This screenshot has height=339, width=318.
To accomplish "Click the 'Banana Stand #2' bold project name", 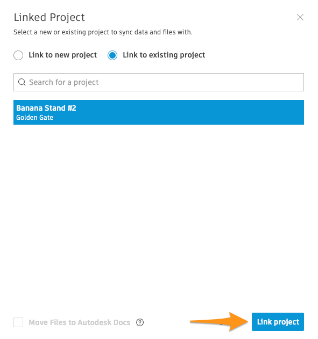I will pos(46,108).
